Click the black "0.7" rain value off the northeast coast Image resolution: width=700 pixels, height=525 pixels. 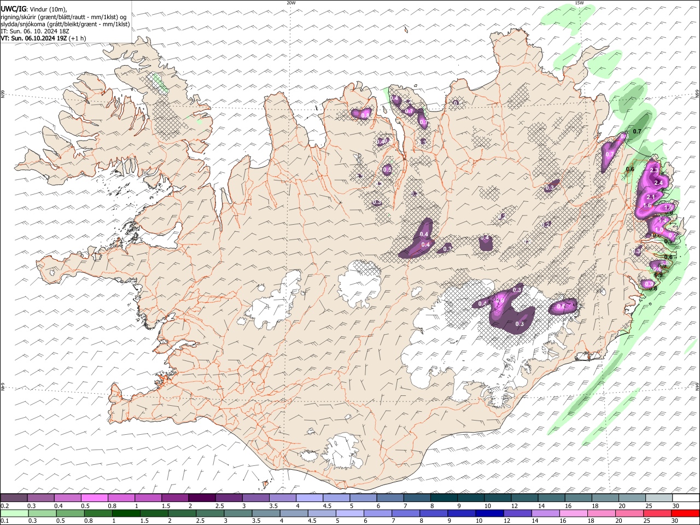pos(637,131)
